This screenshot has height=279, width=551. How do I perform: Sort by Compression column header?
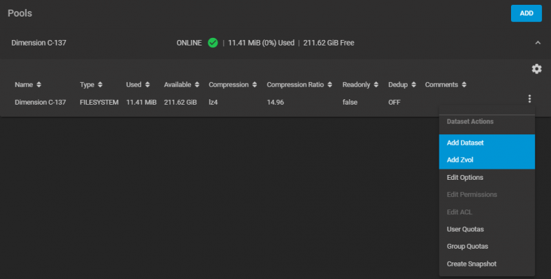point(229,85)
